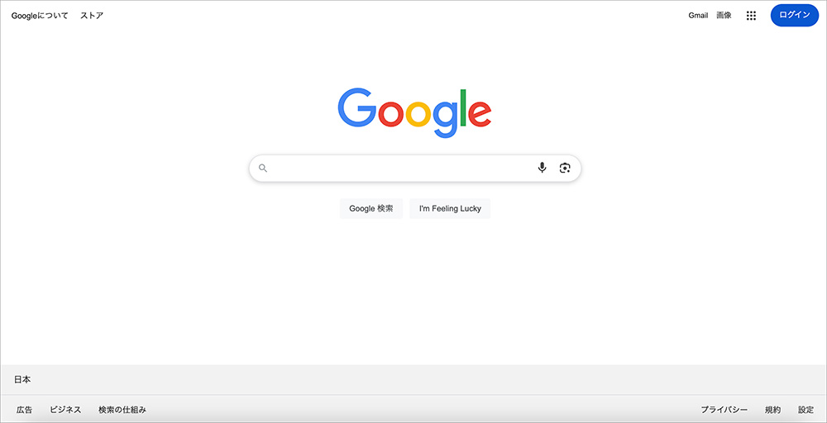
Task: Click the 日本 region label in footer
Action: pyautogui.click(x=22, y=379)
